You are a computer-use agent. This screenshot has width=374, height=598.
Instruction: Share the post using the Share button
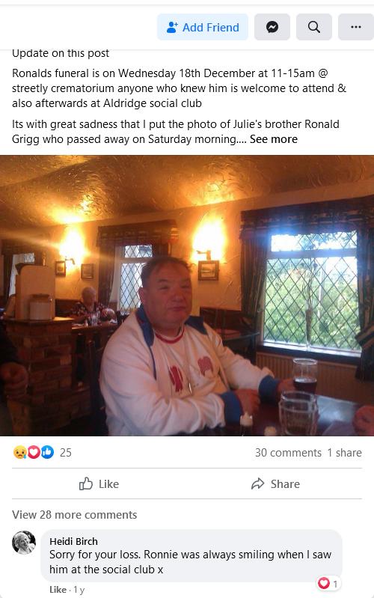(x=275, y=484)
